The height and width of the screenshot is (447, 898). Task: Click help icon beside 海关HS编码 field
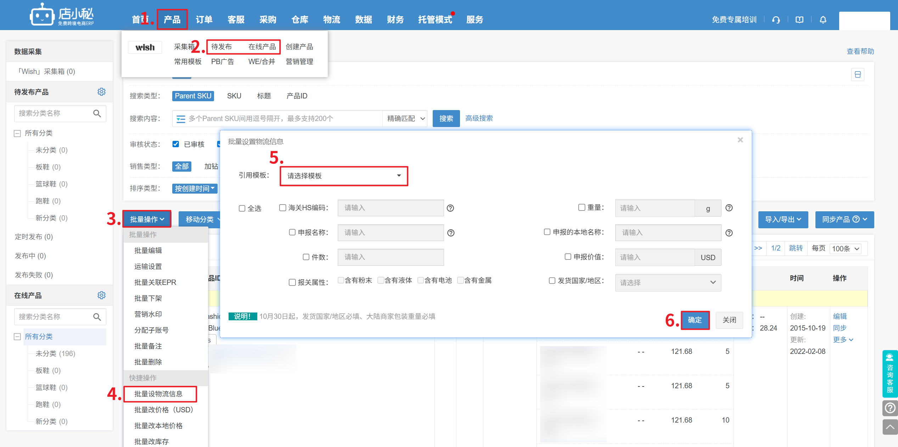point(450,208)
